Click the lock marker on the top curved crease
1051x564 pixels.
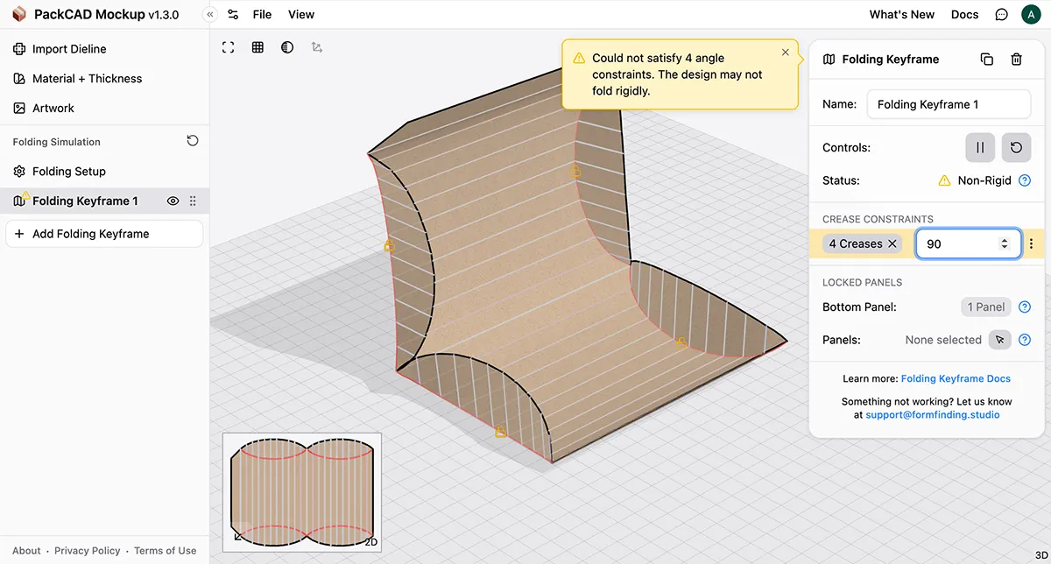(x=575, y=171)
